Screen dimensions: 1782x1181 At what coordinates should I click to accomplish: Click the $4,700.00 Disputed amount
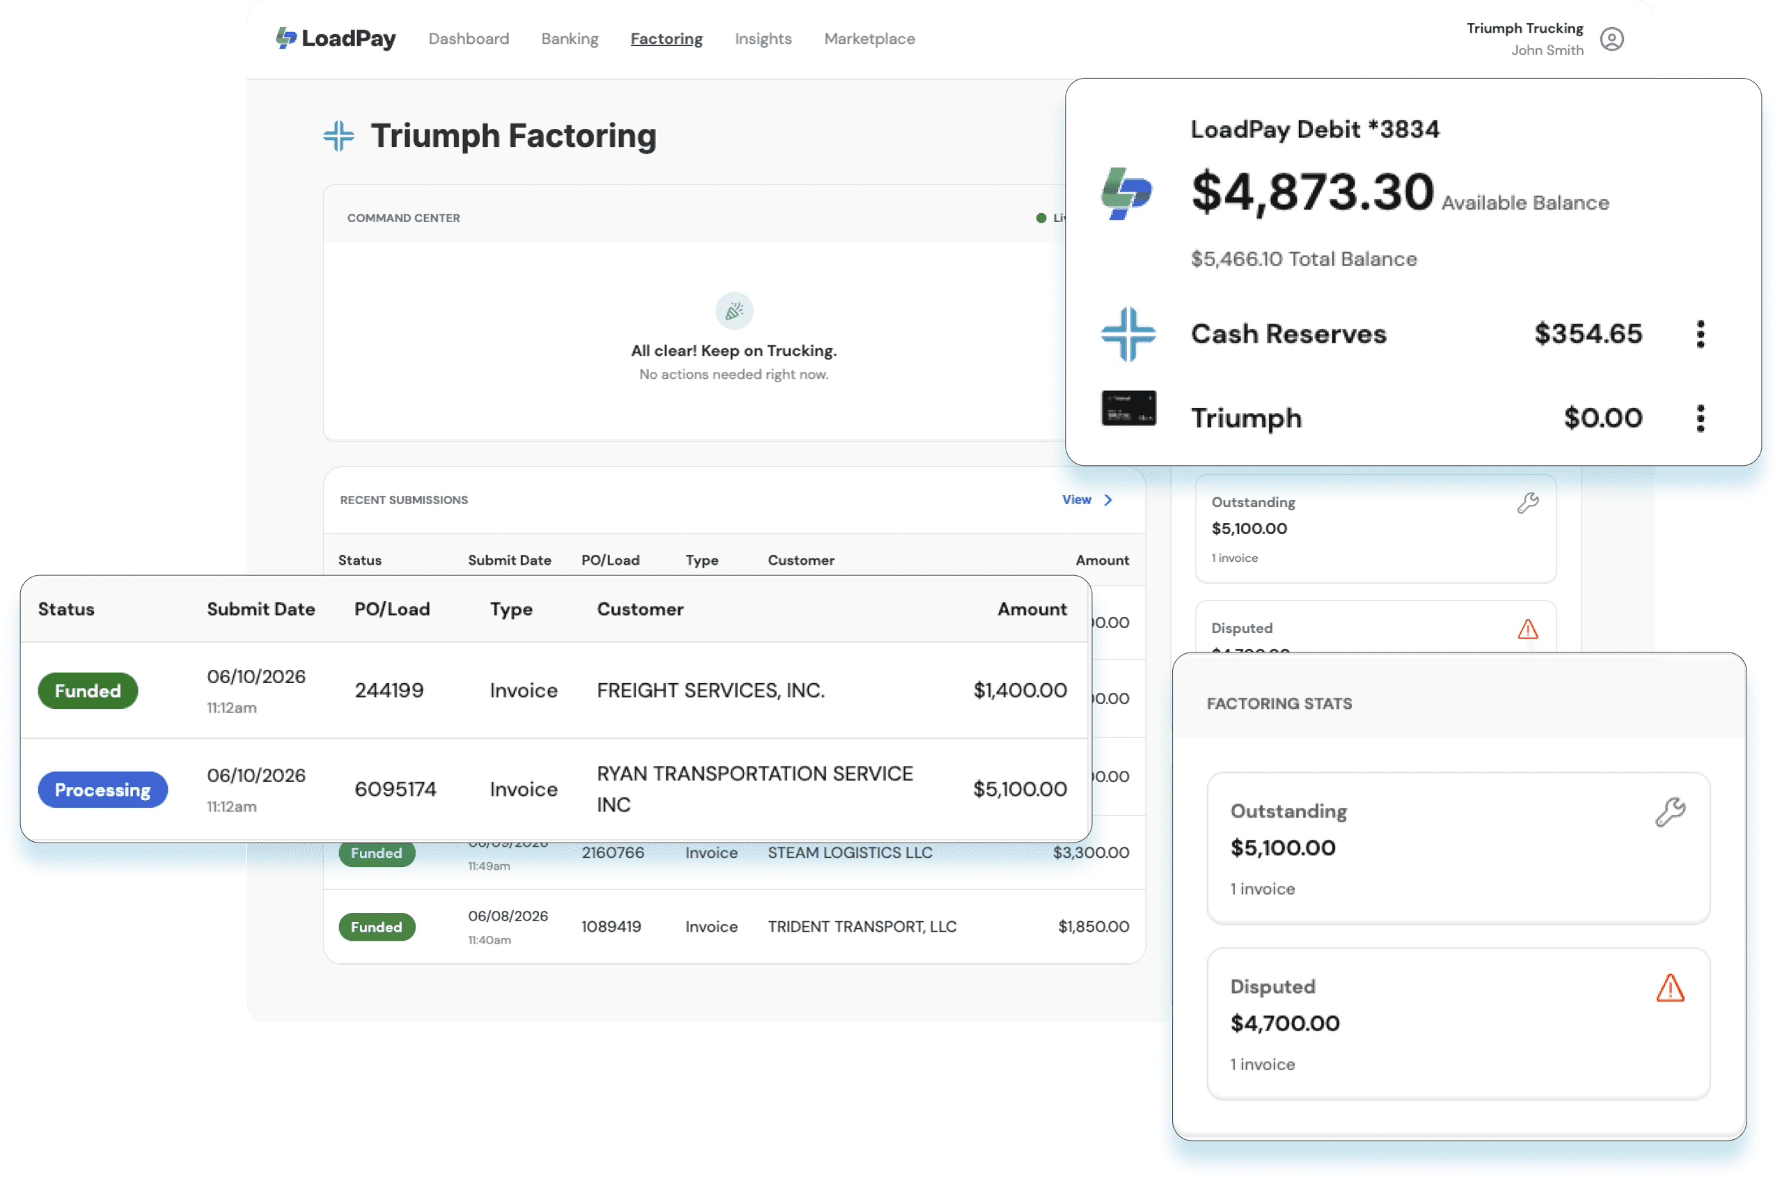pyautogui.click(x=1284, y=1023)
